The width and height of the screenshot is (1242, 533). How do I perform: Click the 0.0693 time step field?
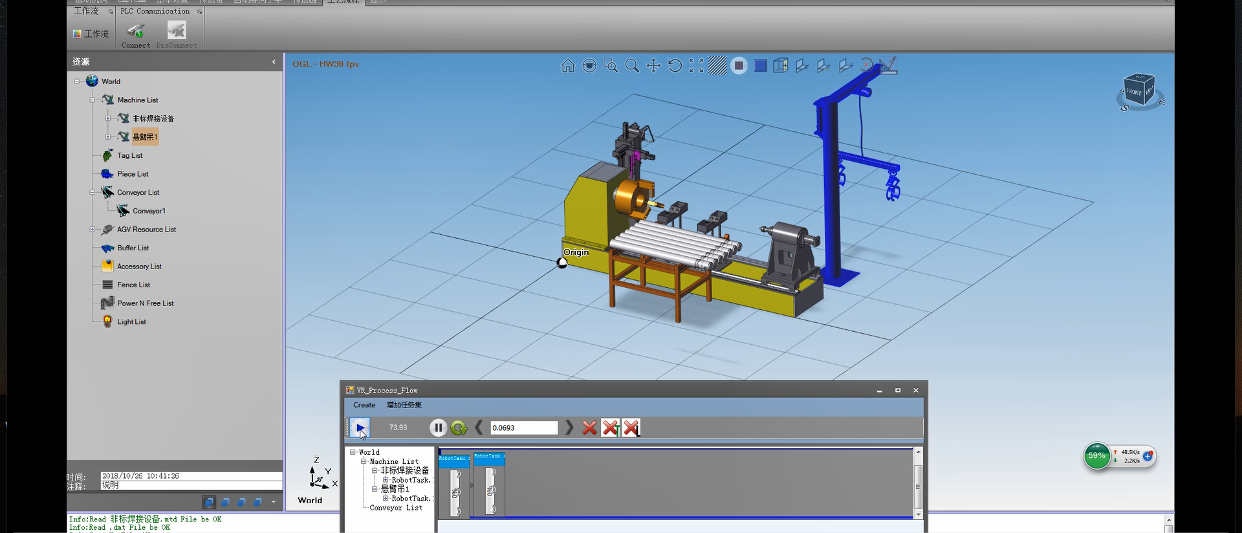(x=523, y=428)
